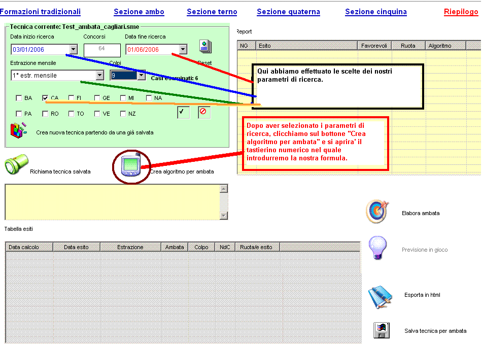Screen dimensions: 482x344
Task: Click the Algoritmo column header
Action: pyautogui.click(x=446, y=46)
